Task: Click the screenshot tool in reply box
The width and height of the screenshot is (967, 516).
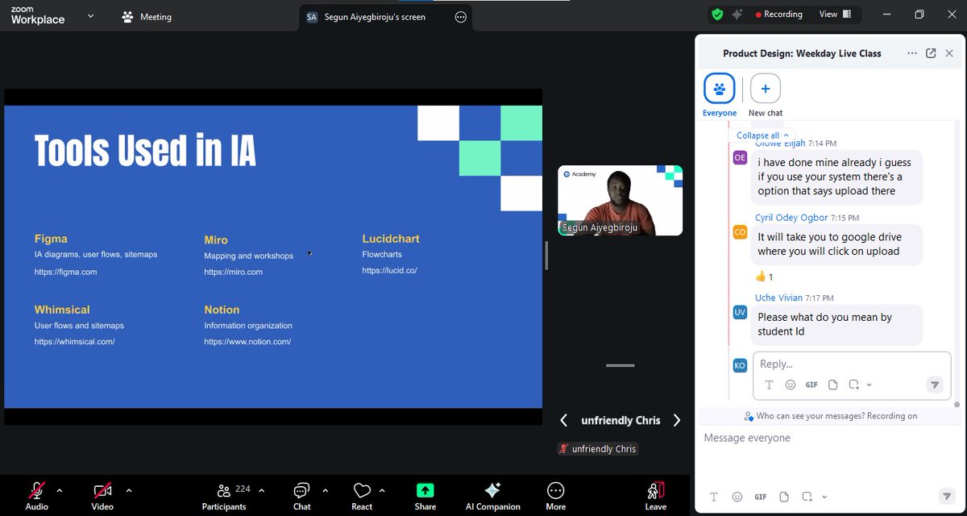Action: (854, 385)
